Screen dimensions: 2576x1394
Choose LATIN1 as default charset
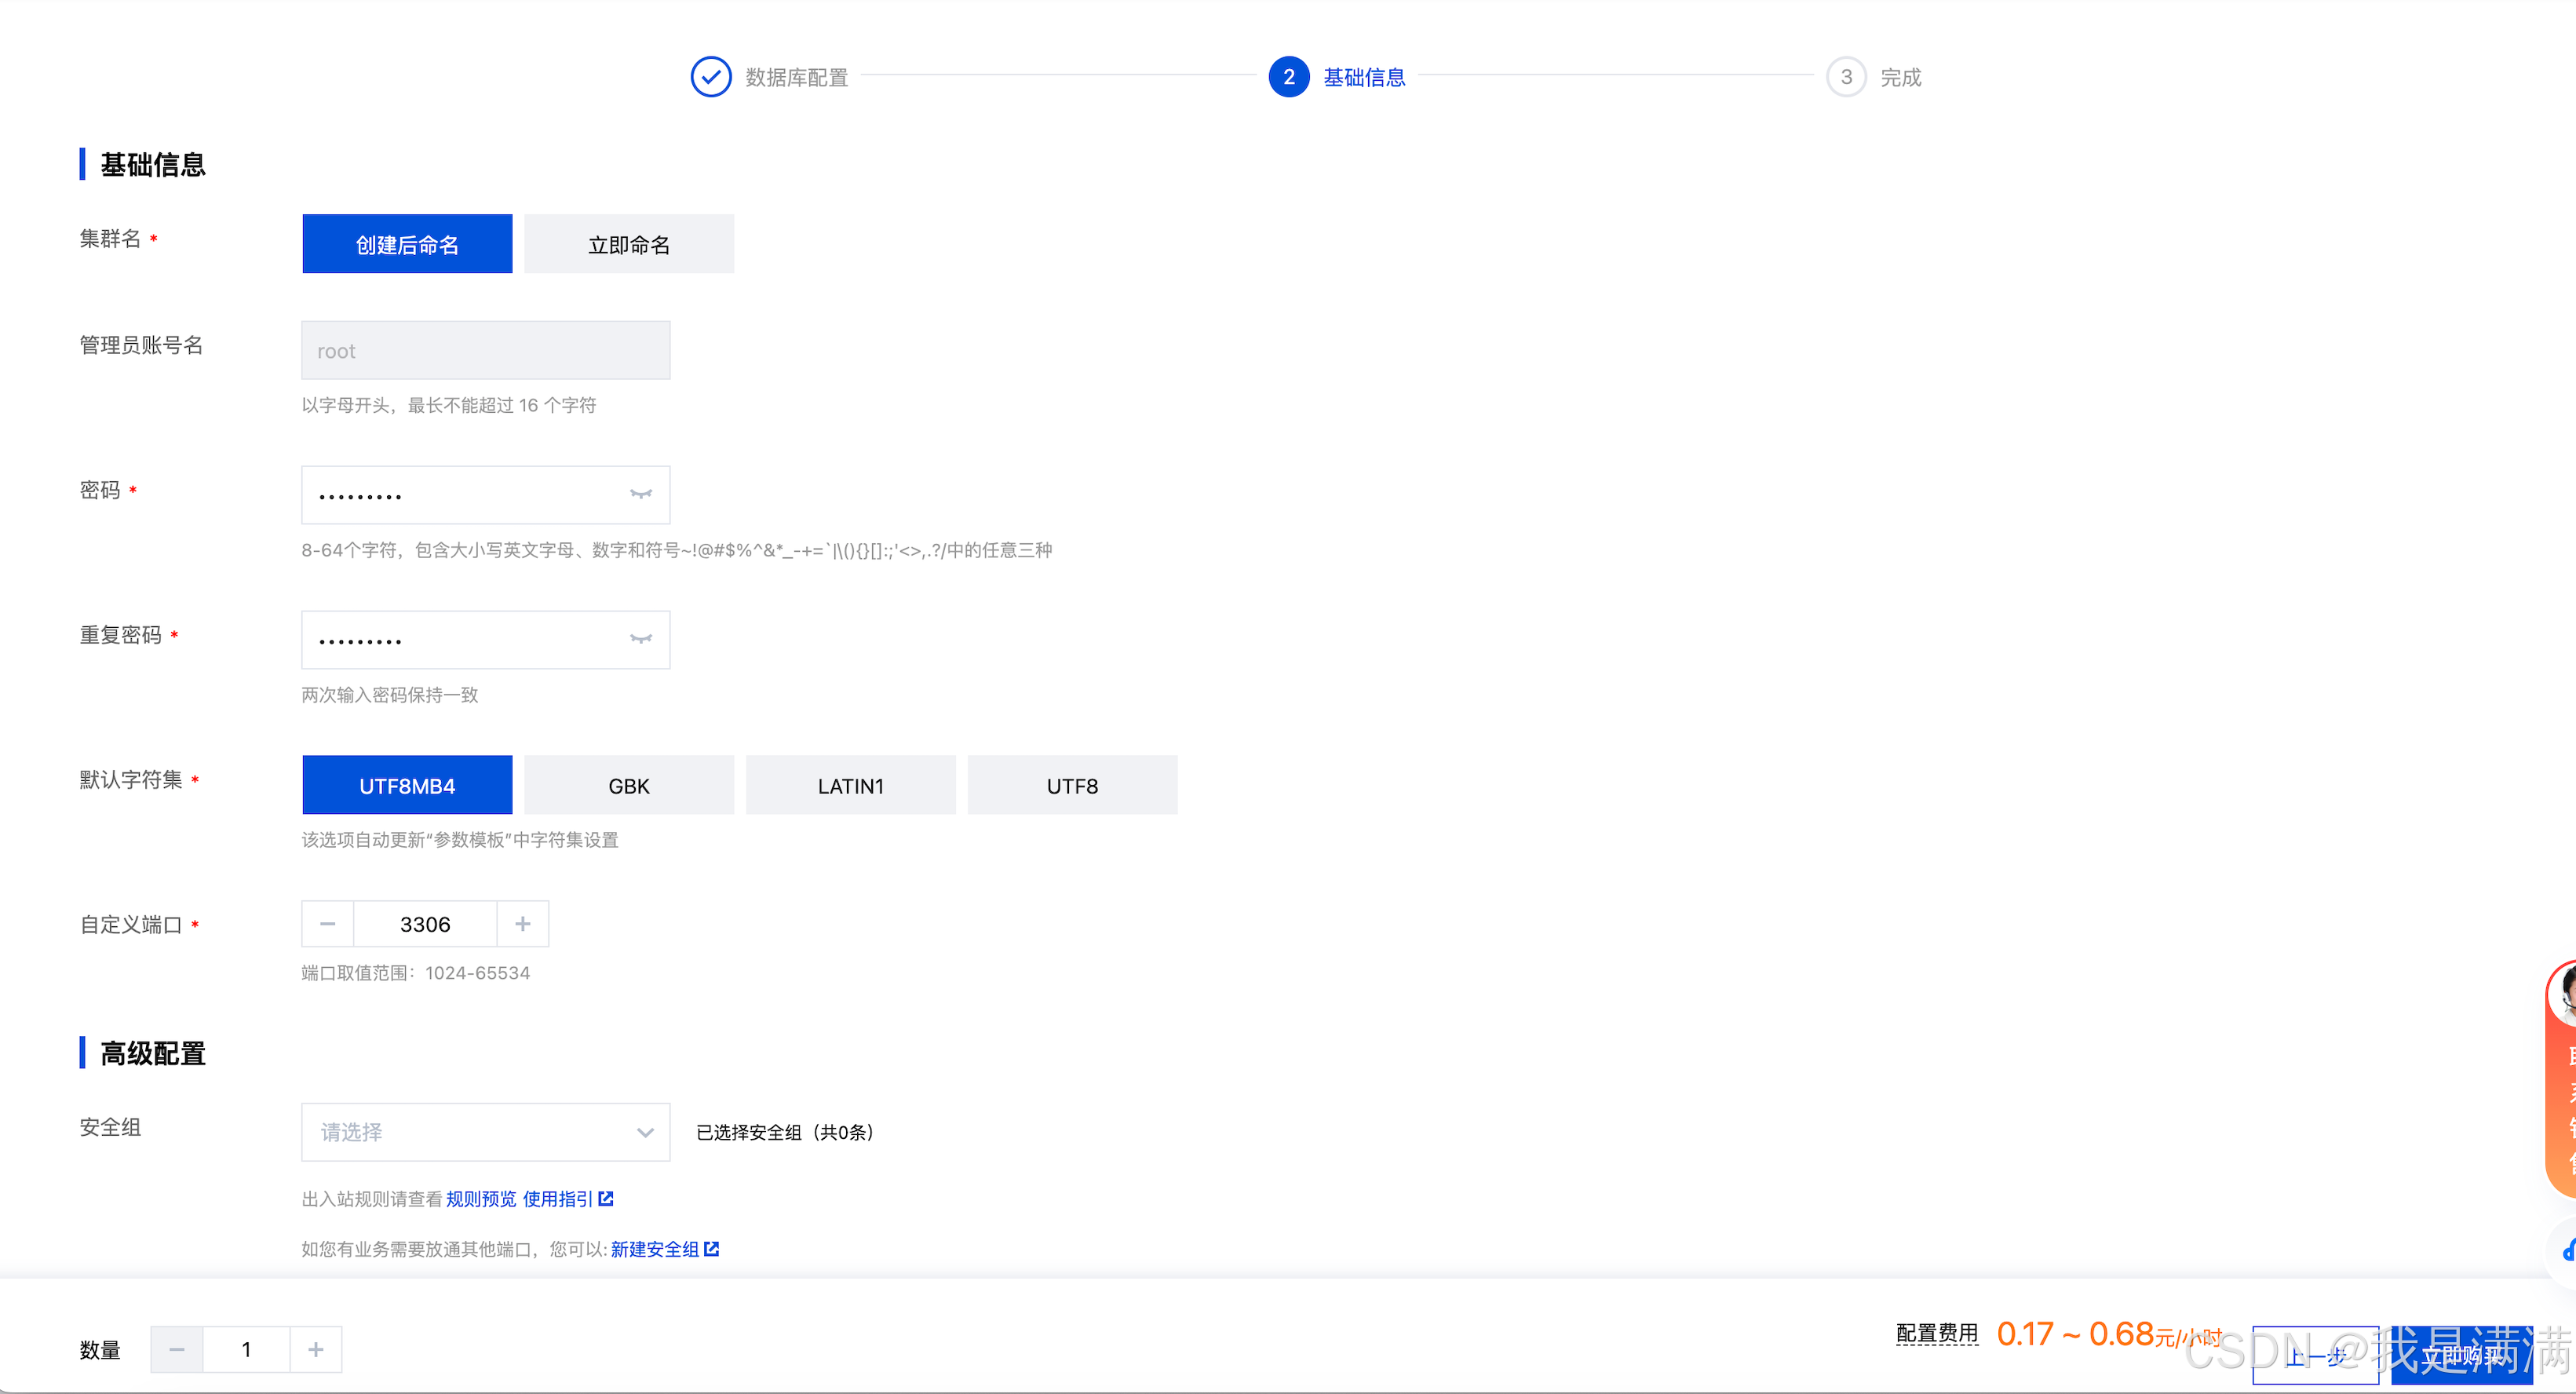(850, 785)
